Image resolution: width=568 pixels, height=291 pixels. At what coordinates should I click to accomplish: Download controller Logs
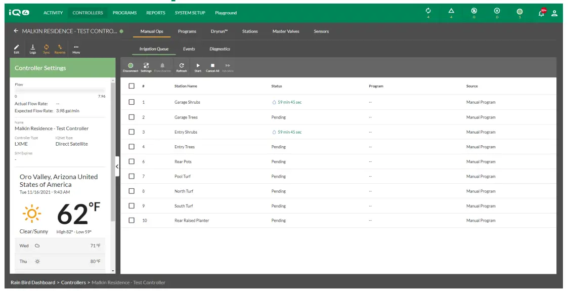33,48
